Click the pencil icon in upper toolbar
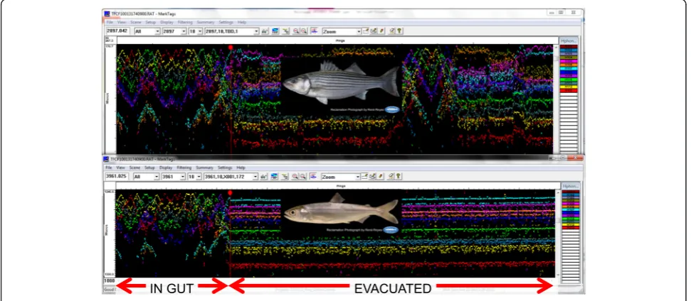691x301 pixels. [x=381, y=31]
